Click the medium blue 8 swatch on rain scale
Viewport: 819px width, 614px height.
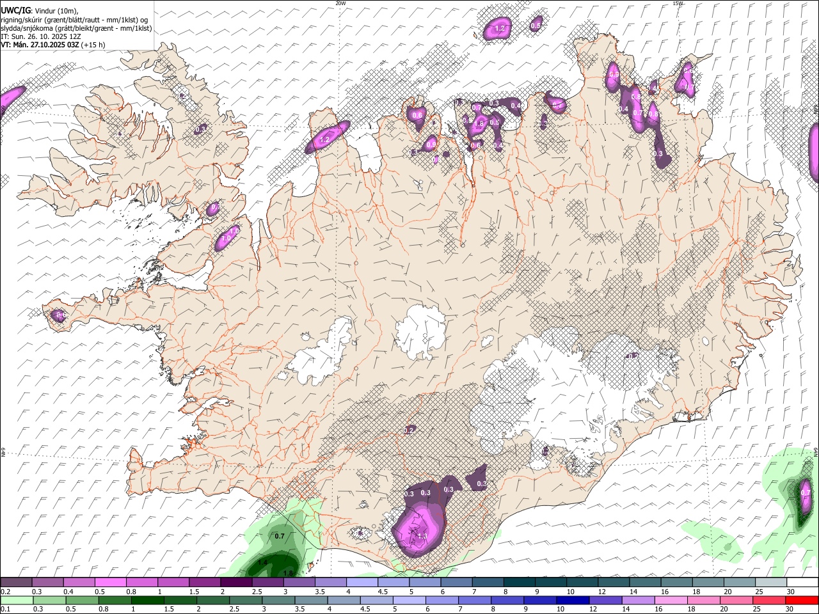pyautogui.click(x=507, y=601)
